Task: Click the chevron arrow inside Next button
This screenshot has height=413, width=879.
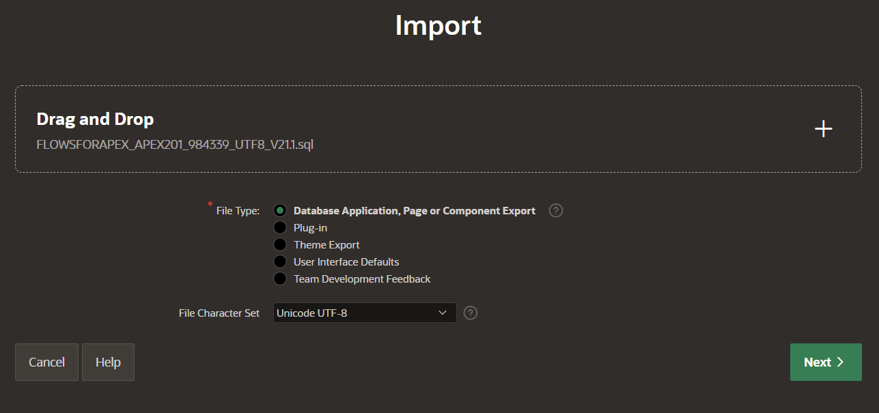Action: (840, 362)
